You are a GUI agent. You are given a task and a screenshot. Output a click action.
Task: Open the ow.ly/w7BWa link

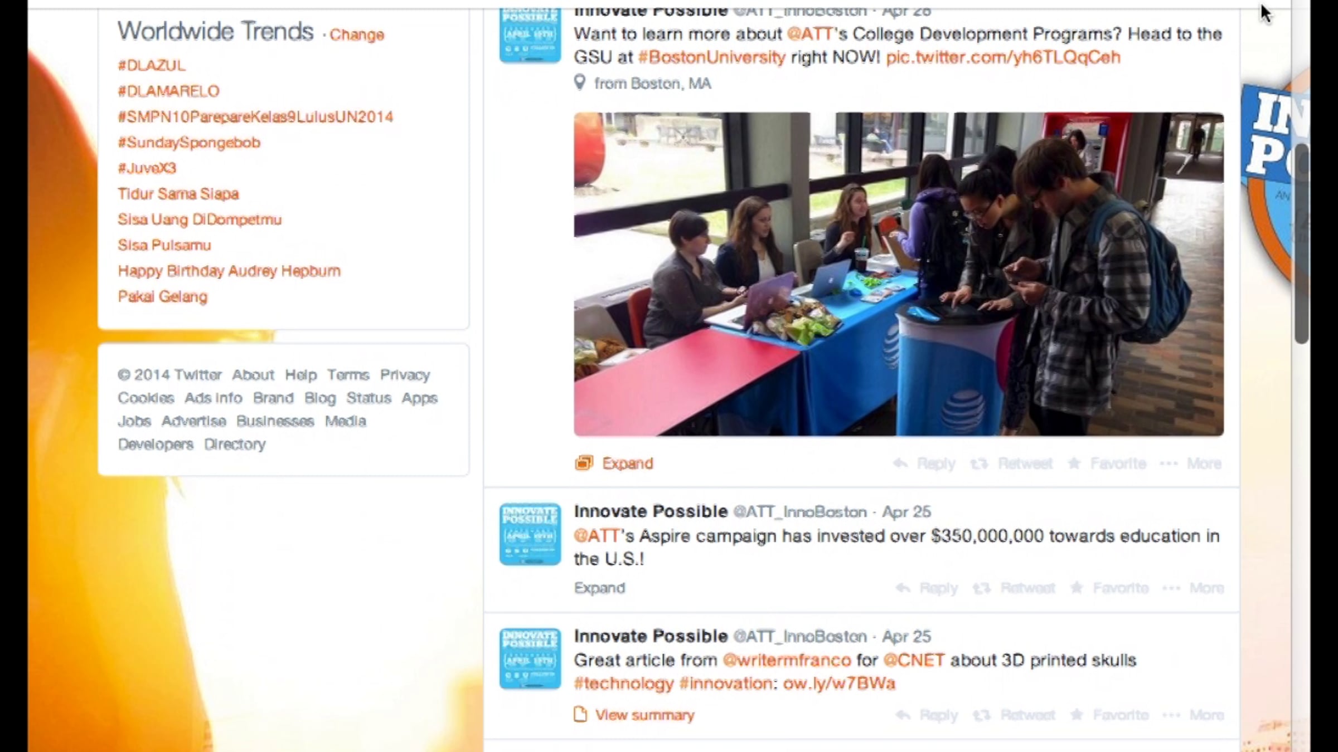pos(839,683)
